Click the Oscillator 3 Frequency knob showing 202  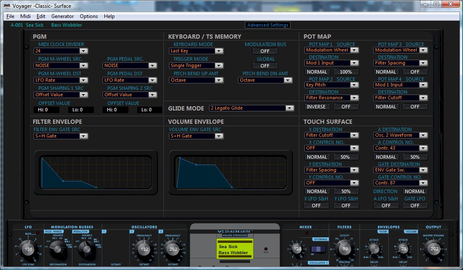[x=172, y=249]
